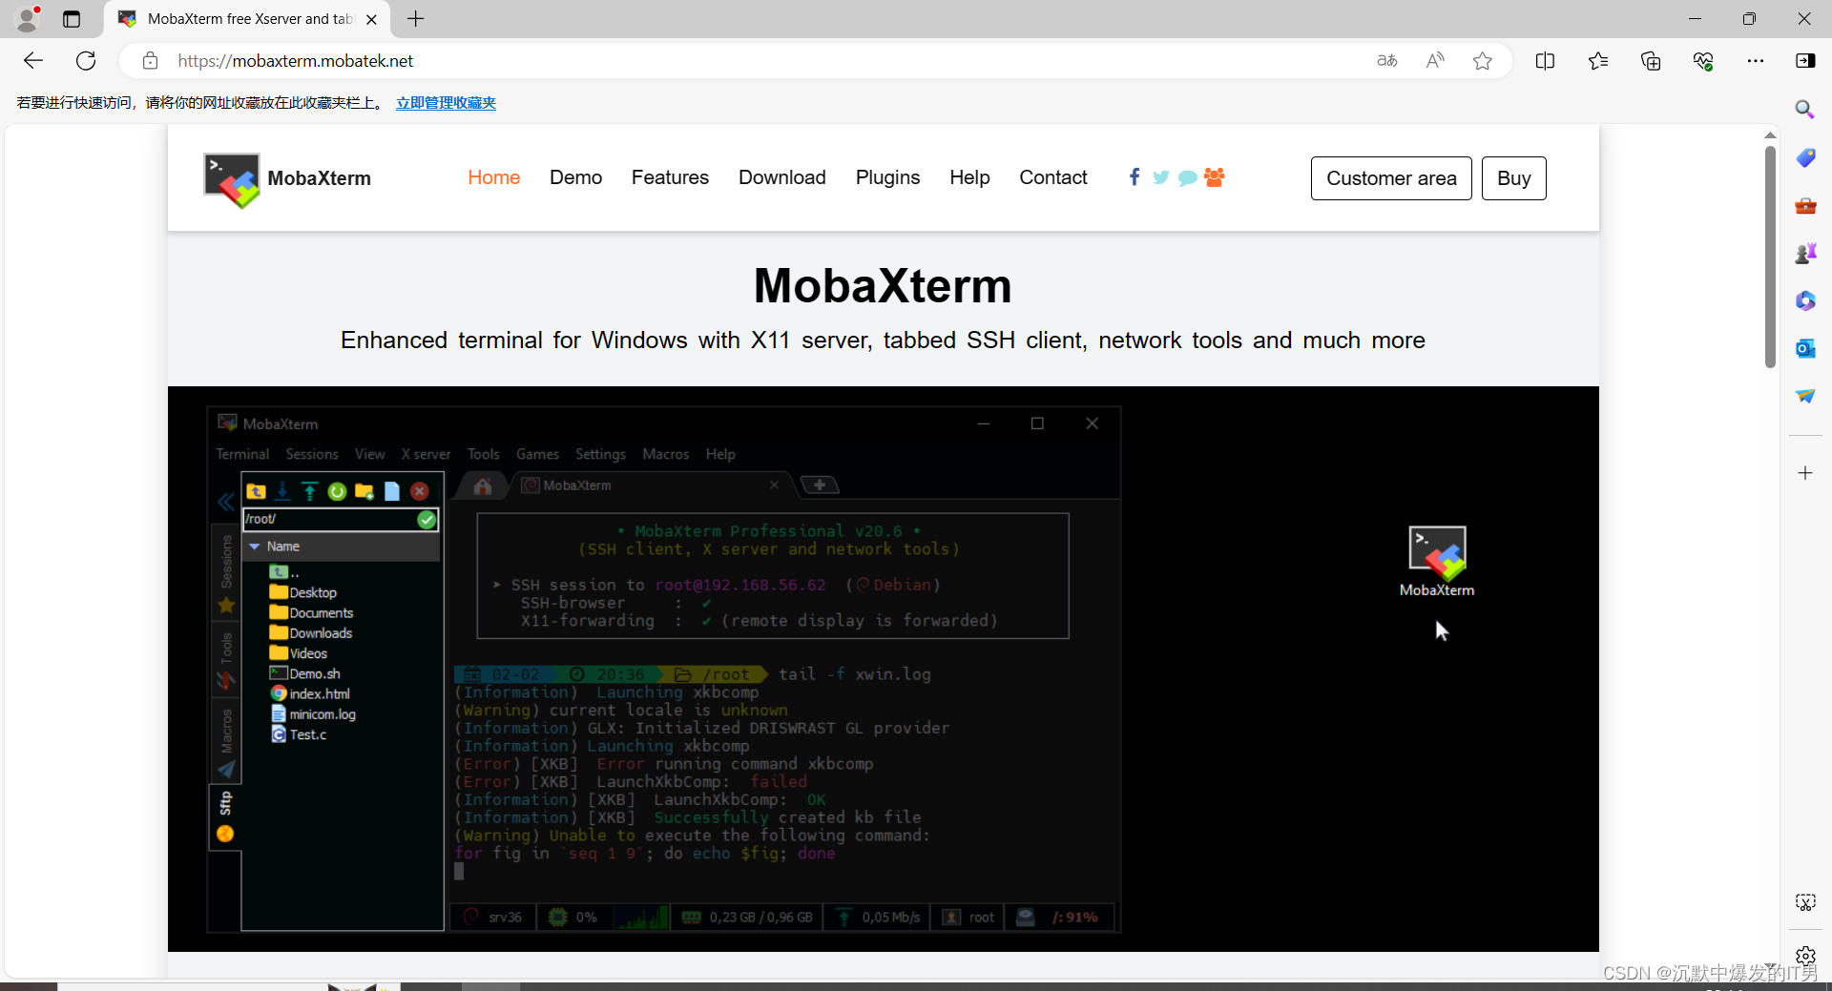Open the Sessions favorites star icon in sidebar
The image size is (1832, 991).
point(226,606)
